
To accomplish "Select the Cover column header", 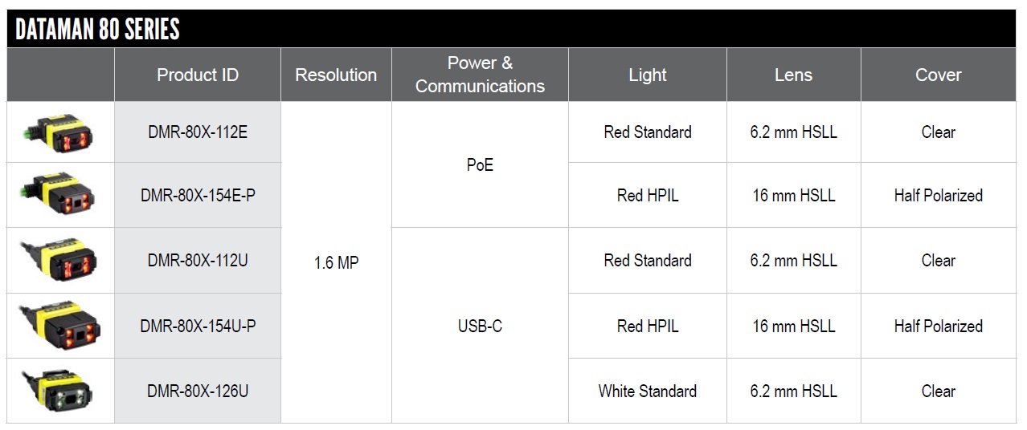I will [x=938, y=75].
